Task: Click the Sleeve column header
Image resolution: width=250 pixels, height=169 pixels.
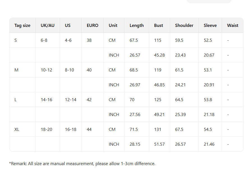Action: tap(210, 26)
